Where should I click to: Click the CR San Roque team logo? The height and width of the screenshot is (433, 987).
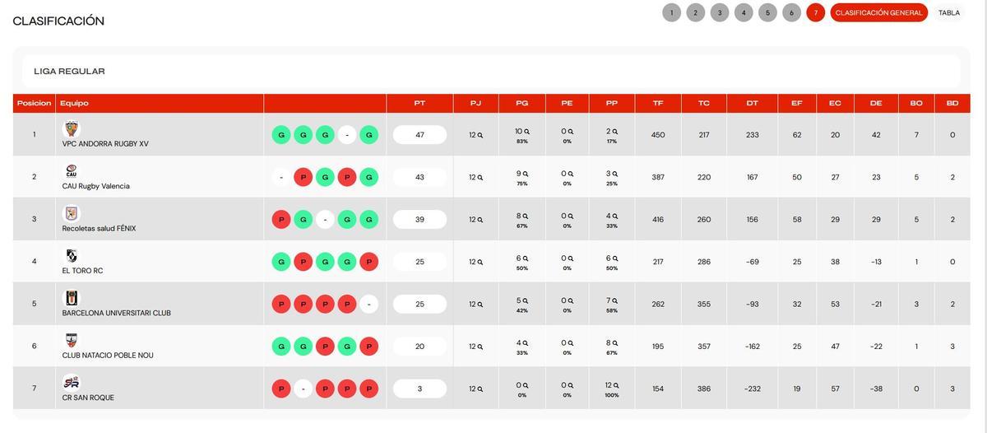click(72, 383)
